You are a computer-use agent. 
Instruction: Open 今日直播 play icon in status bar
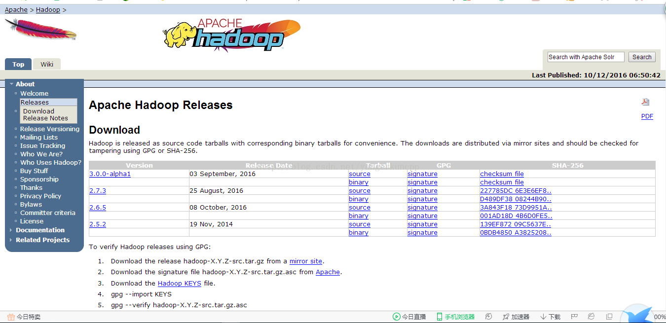click(396, 317)
